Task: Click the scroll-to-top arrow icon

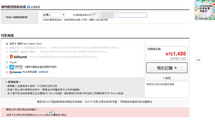Action: [198, 60]
